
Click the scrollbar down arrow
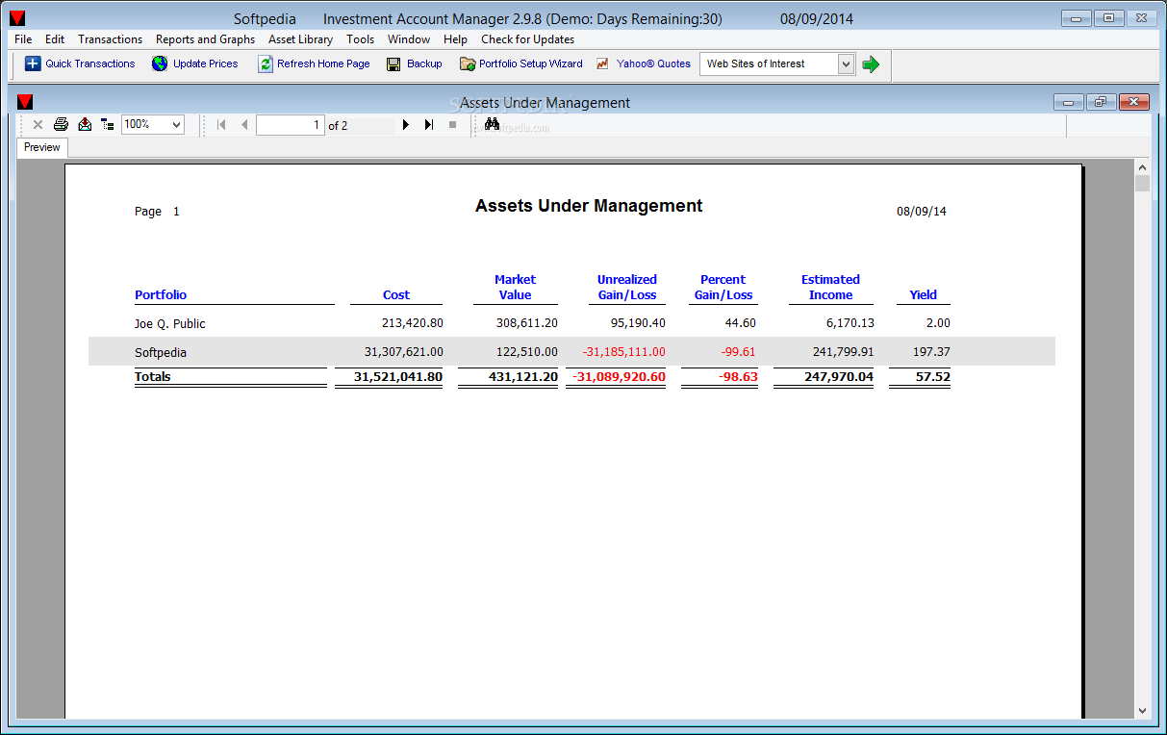[x=1142, y=711]
